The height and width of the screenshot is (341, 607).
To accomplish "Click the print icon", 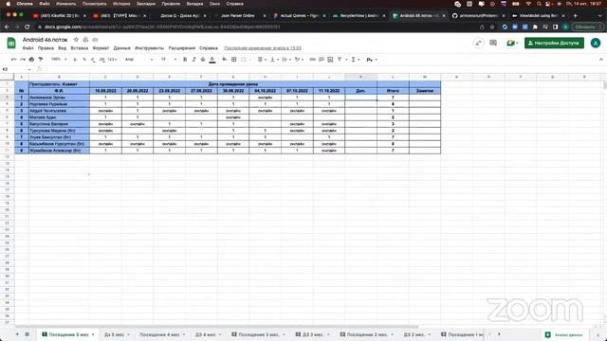I will [x=31, y=60].
